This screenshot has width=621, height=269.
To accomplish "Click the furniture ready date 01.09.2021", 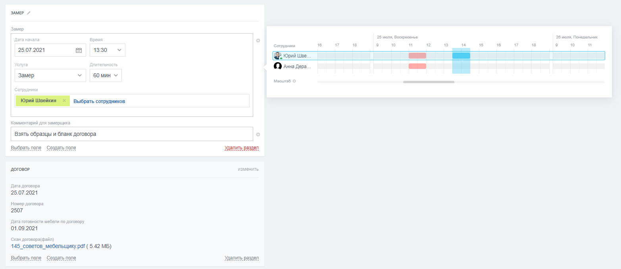I will coord(25,228).
